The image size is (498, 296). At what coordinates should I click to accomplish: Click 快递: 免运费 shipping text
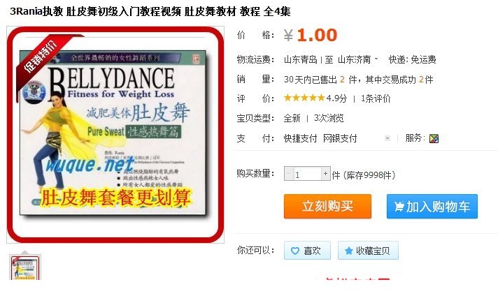click(412, 59)
